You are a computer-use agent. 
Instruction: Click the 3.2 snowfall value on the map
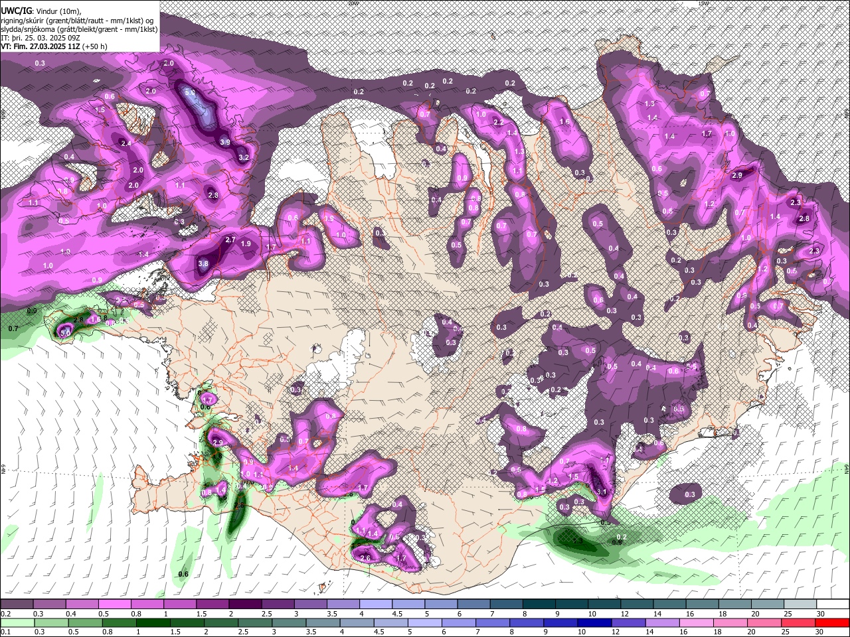pos(244,158)
